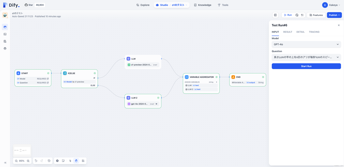The image size is (344, 167).
Task: Click the Features button
Action: click(x=316, y=15)
